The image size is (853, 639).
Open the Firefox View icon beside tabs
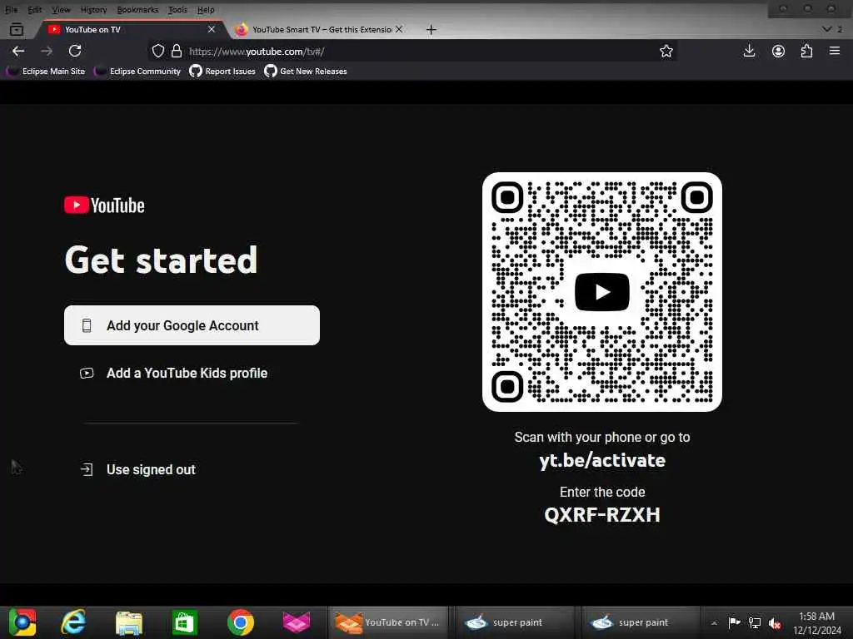pyautogui.click(x=17, y=29)
